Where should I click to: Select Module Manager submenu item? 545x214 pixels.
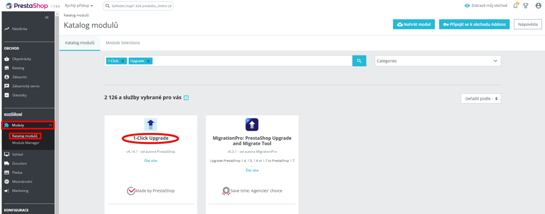[26, 143]
